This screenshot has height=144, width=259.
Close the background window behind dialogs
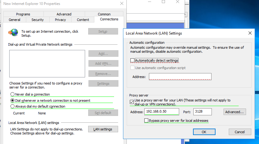coord(177,2)
